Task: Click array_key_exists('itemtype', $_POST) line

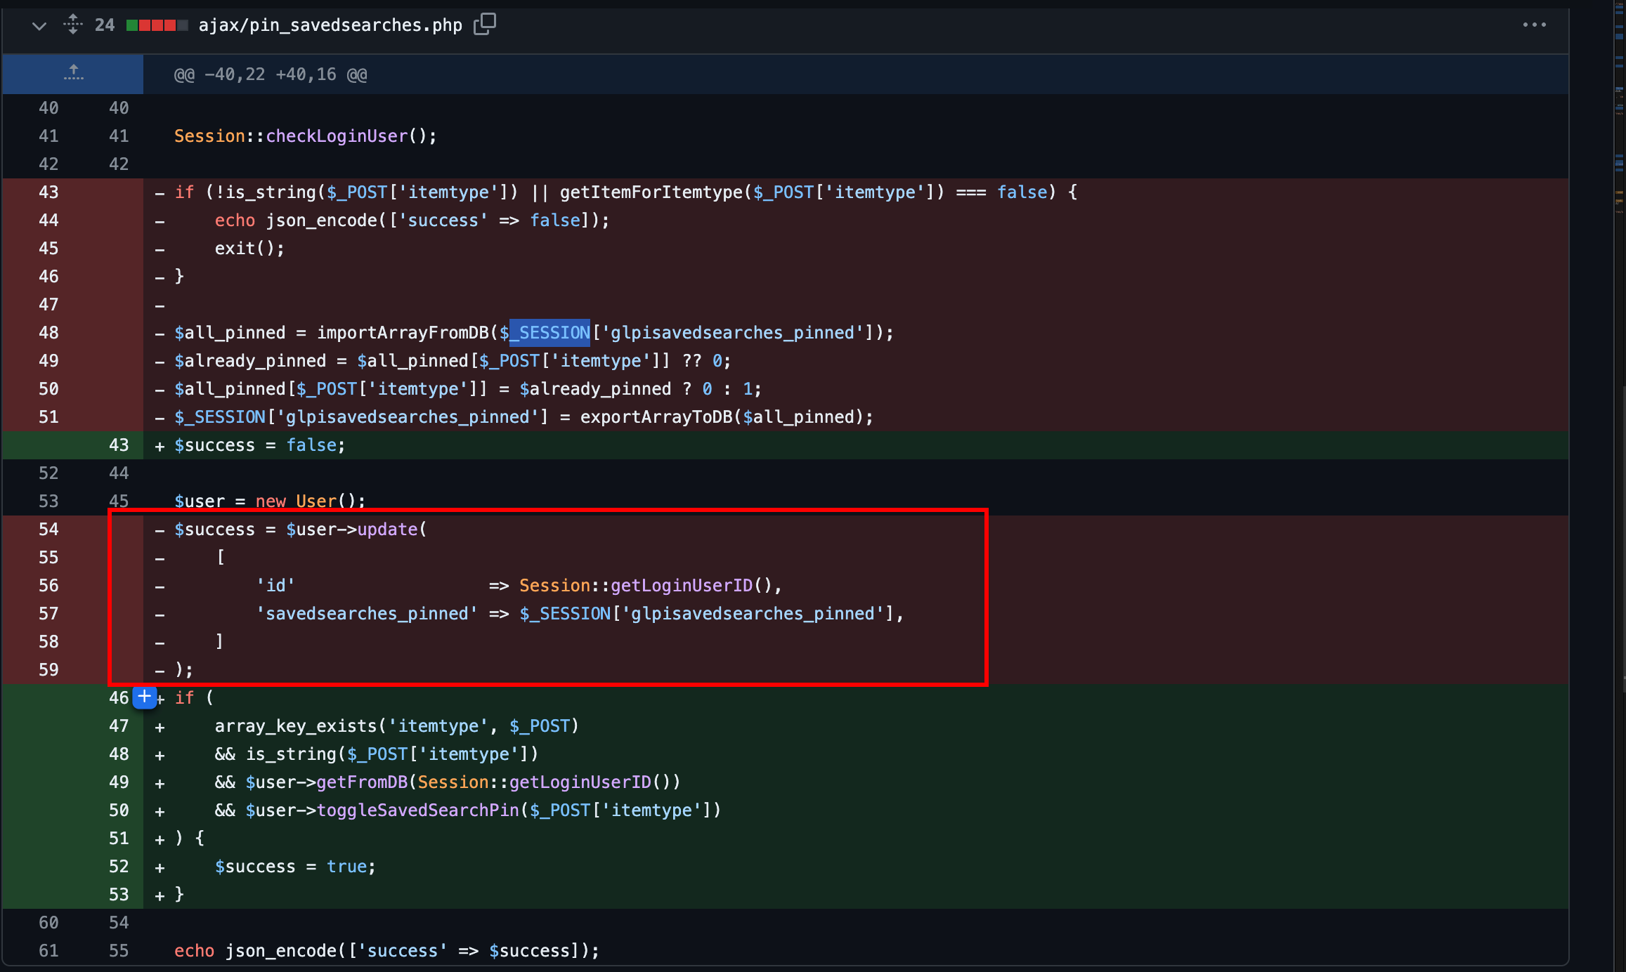Action: (x=397, y=725)
